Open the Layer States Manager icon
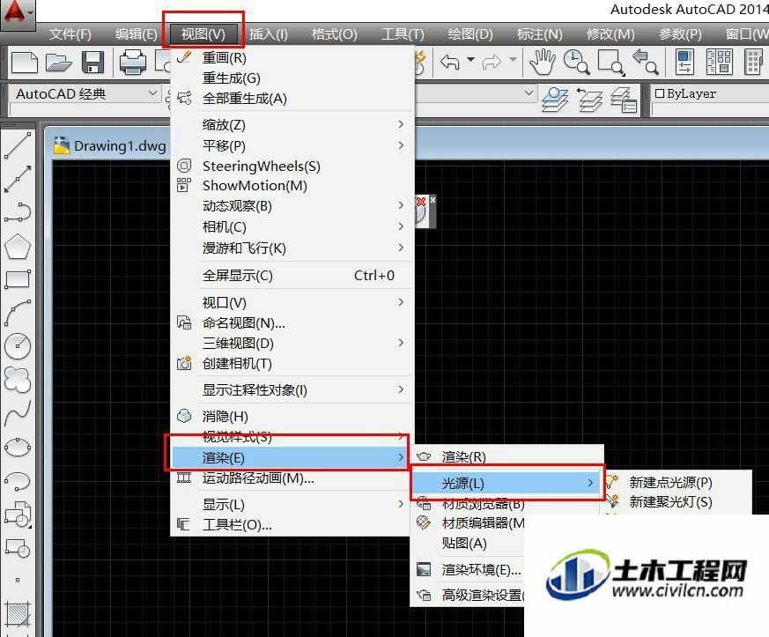The width and height of the screenshot is (769, 637). pos(624,100)
